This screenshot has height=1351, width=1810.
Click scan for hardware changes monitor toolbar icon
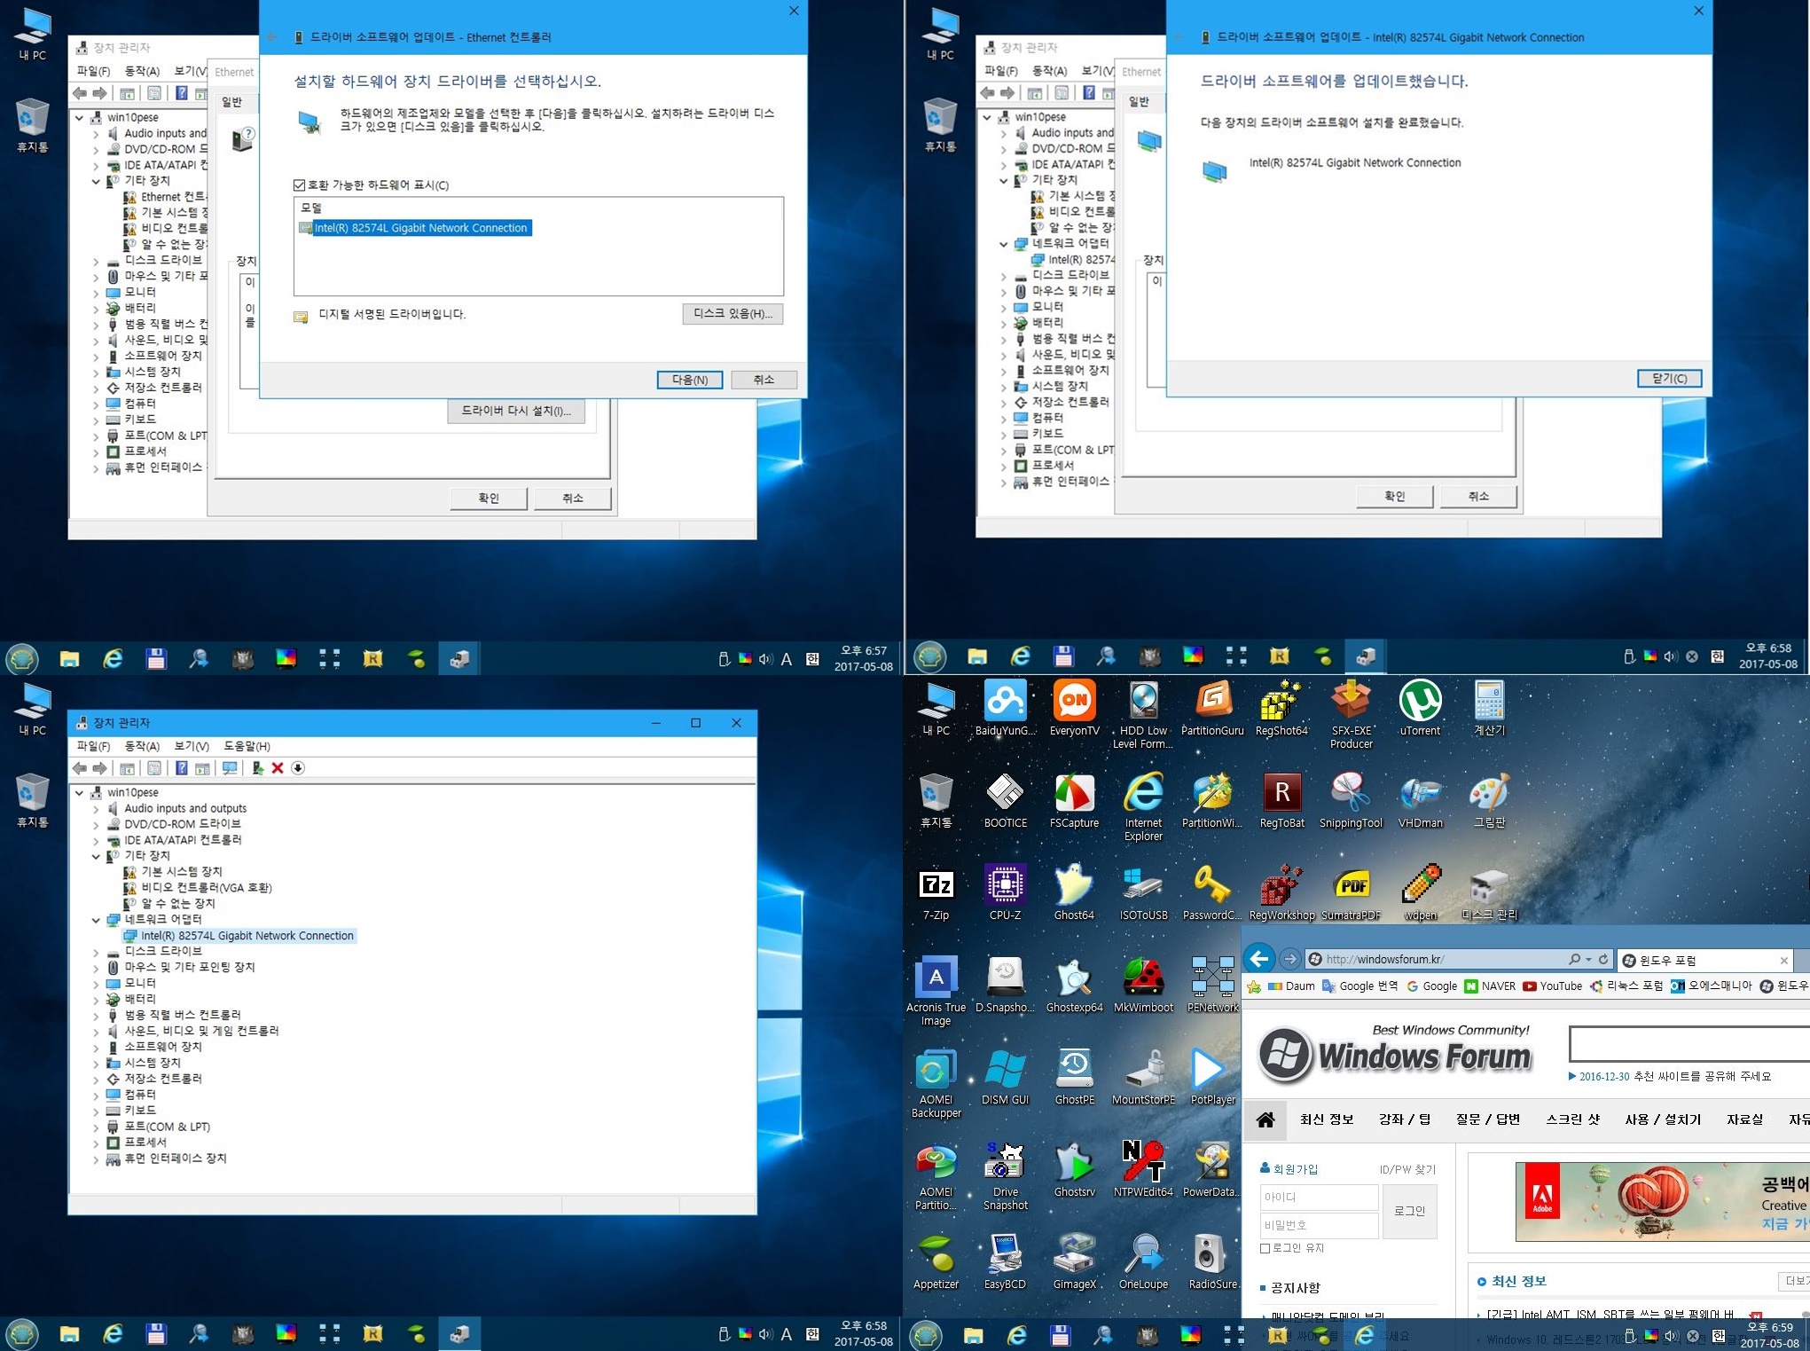tap(230, 768)
